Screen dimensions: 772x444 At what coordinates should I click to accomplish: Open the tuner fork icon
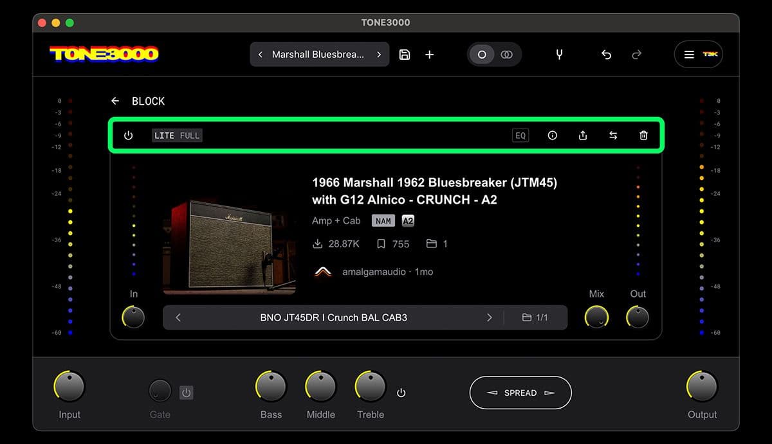pos(559,55)
